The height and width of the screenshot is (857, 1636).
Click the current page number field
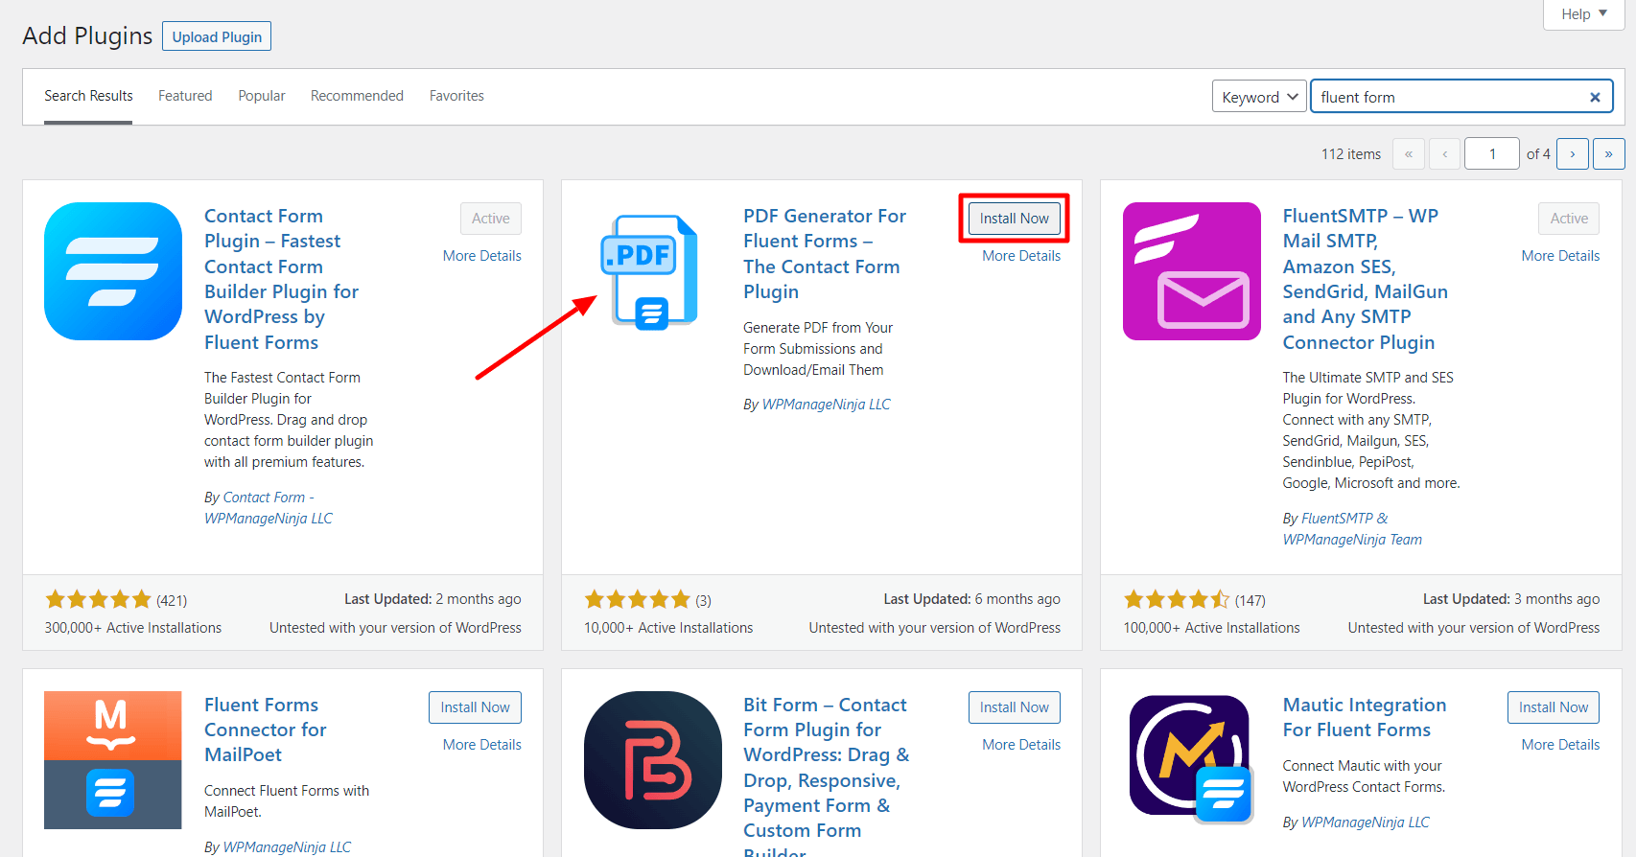tap(1491, 154)
